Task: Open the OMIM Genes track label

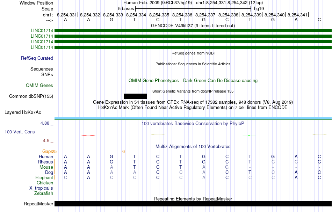Action: click(39, 86)
